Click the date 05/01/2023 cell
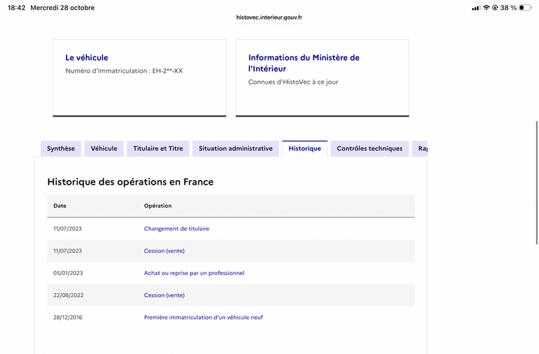This screenshot has width=539, height=354. tap(68, 273)
